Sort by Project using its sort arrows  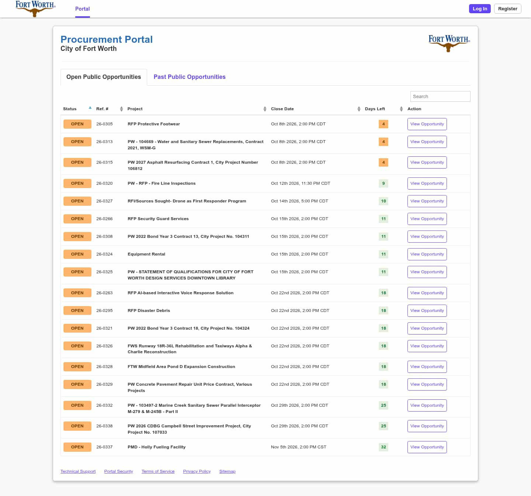[265, 109]
